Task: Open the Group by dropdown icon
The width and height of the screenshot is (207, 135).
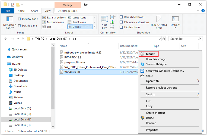Action: (x=113, y=17)
